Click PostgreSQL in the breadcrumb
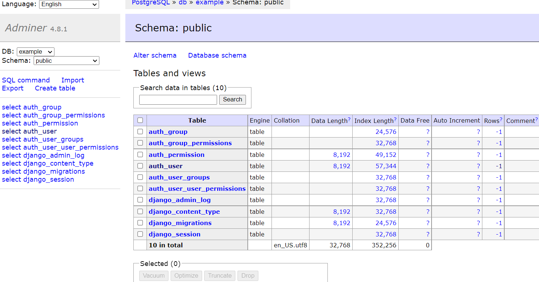The image size is (539, 282). point(151,3)
